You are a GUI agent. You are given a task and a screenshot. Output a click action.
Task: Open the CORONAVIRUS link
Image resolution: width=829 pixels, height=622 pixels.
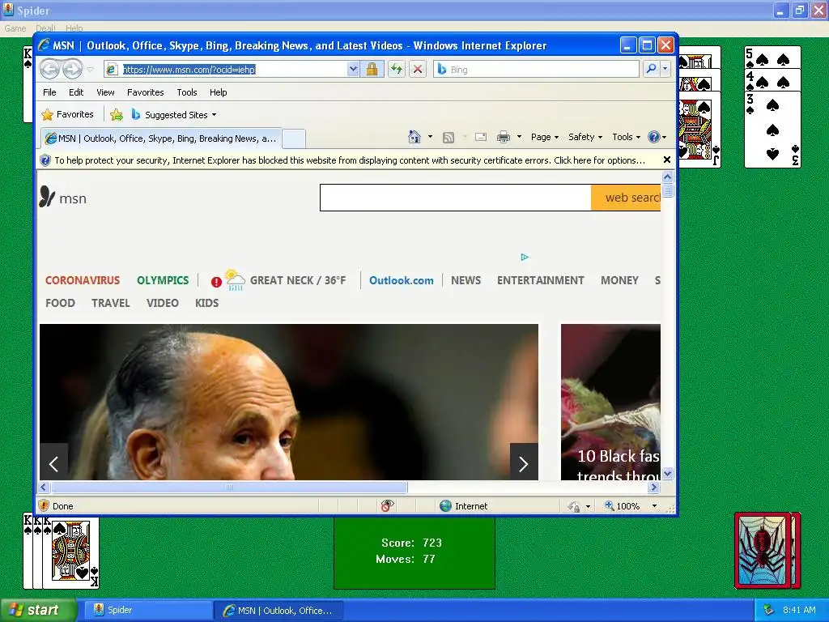[x=83, y=280]
